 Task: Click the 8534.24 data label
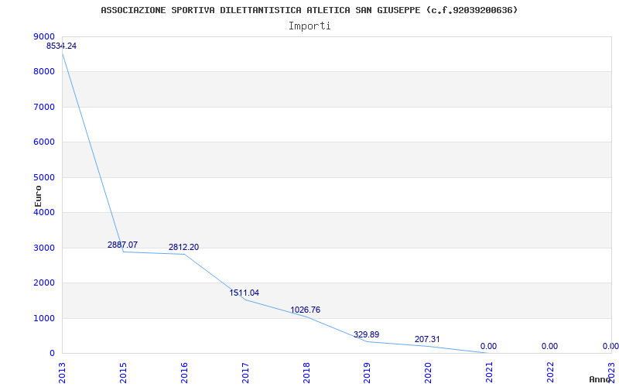(x=62, y=46)
